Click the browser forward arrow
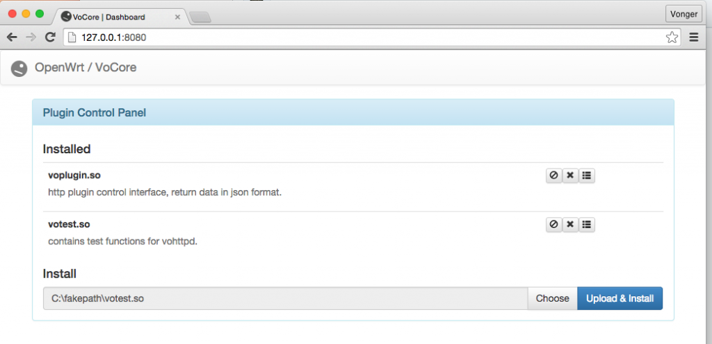Viewport: 712px width, 344px height. click(31, 37)
